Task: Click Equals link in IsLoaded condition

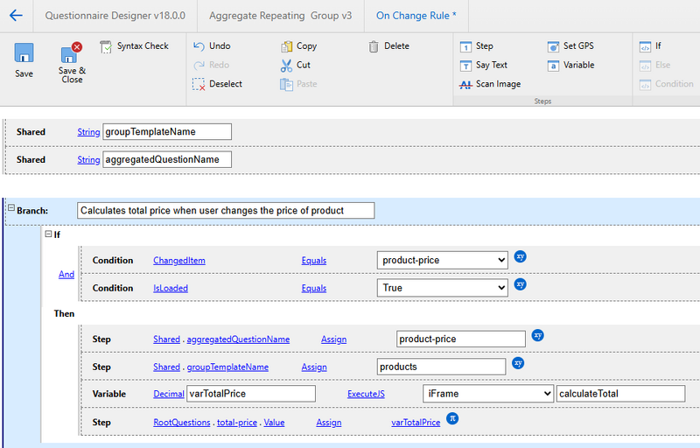Action: (314, 288)
